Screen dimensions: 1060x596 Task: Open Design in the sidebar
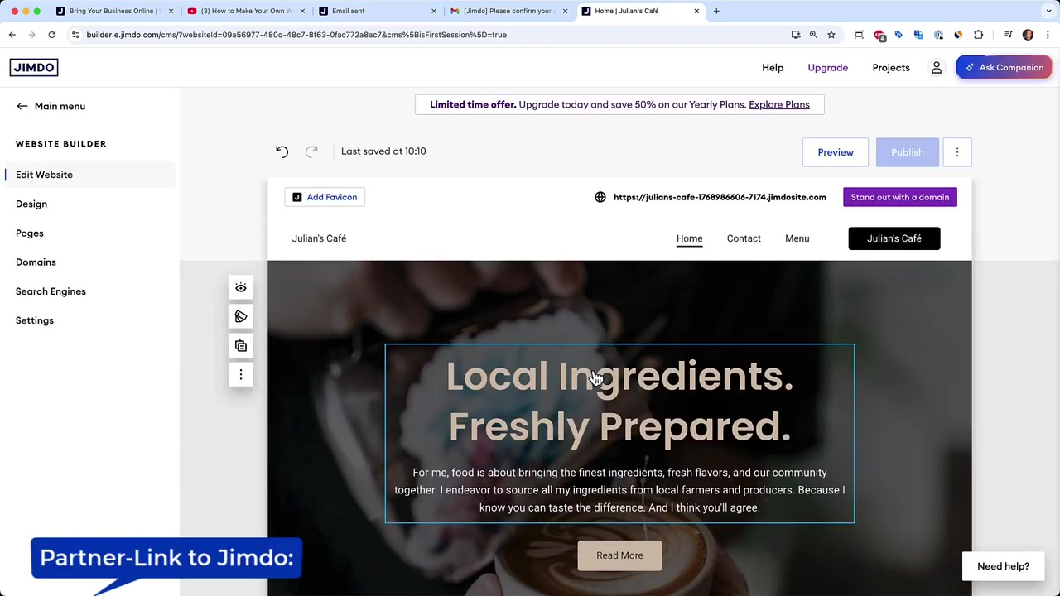point(31,204)
